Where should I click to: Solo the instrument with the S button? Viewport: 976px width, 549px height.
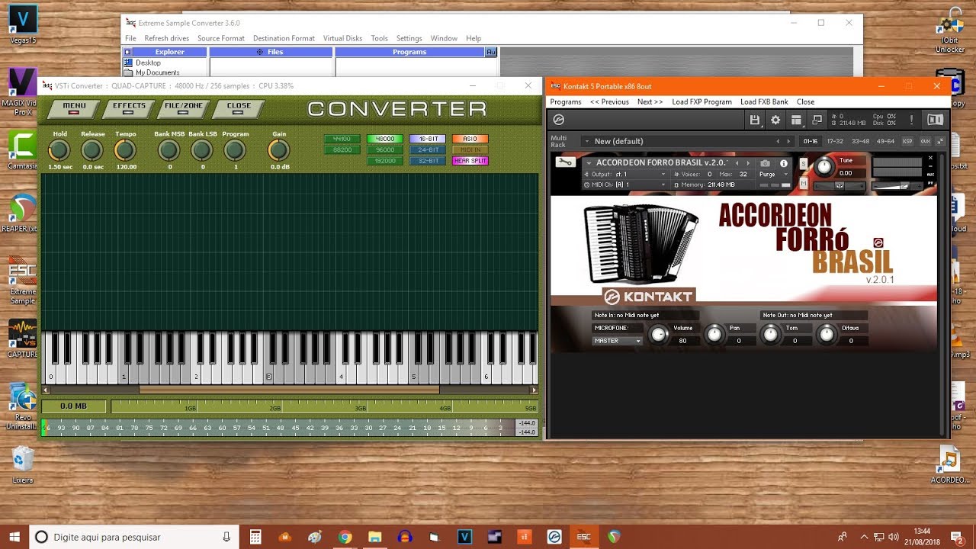[803, 164]
